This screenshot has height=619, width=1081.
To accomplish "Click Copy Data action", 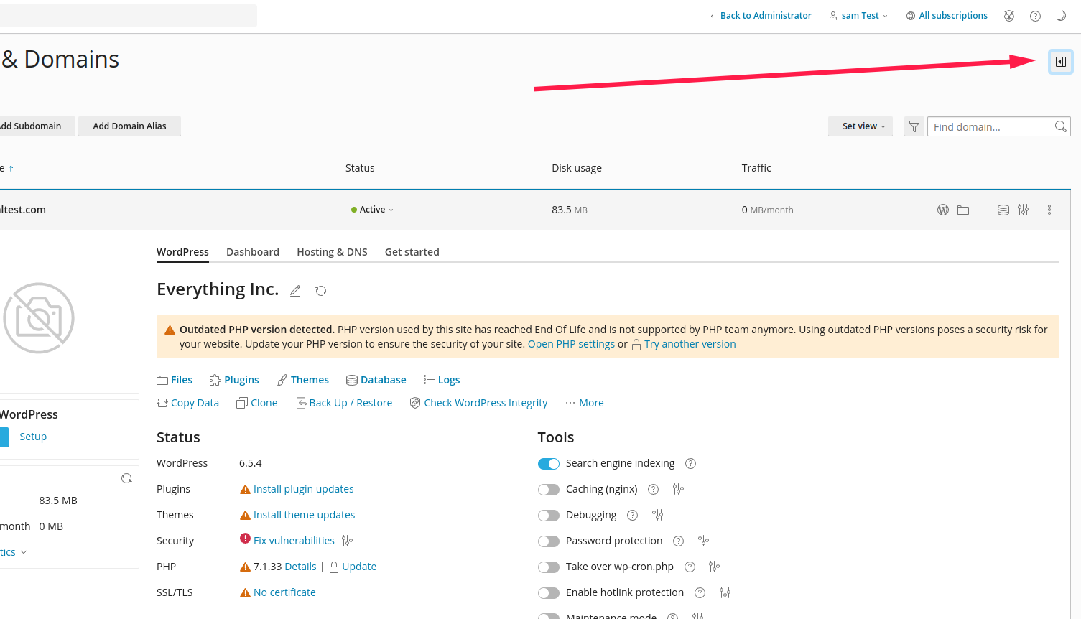I will click(x=188, y=403).
